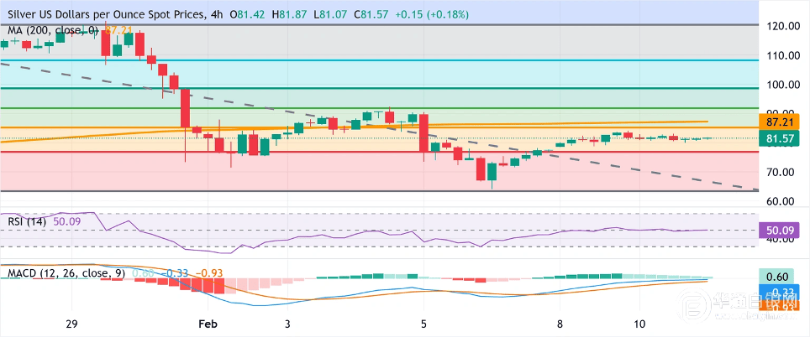Select the 29 date label on time axis
This screenshot has width=810, height=337.
pos(71,324)
